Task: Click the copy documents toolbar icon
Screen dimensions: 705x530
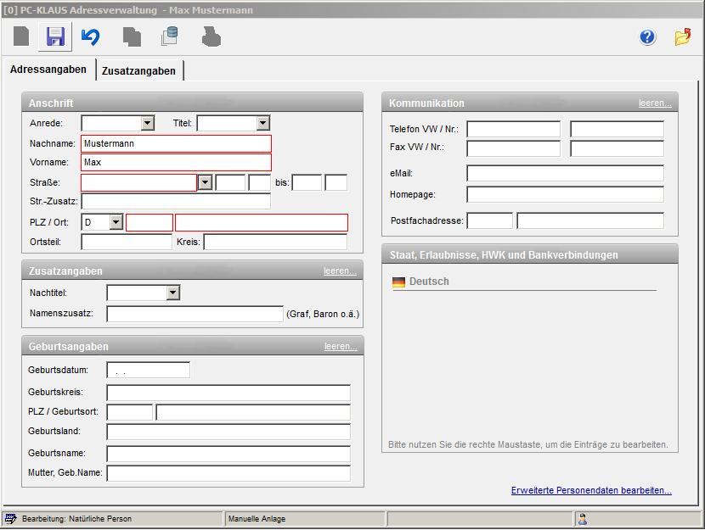Action: pyautogui.click(x=132, y=36)
